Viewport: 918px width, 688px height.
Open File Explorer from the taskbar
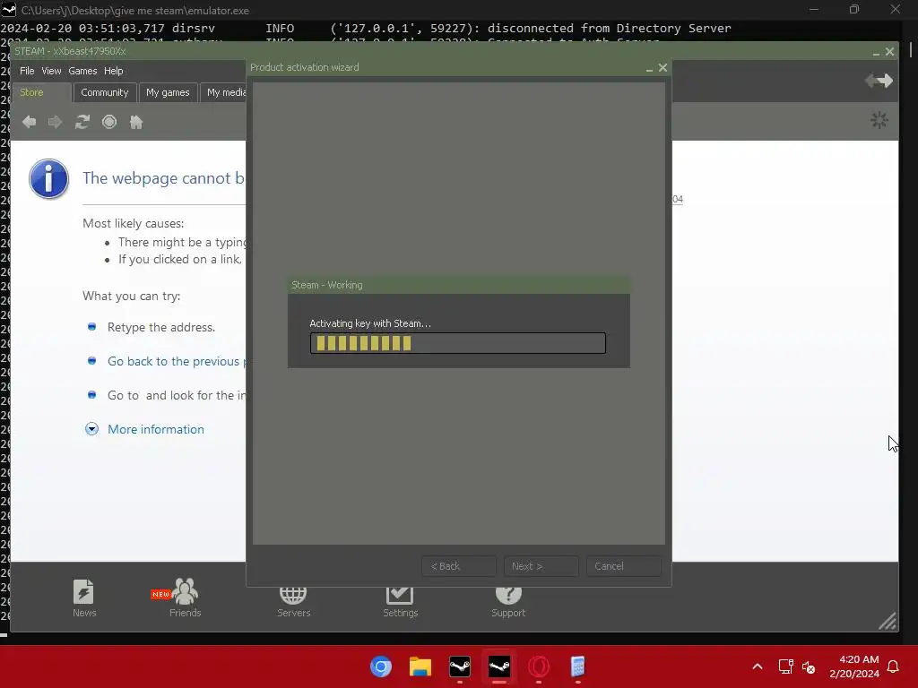click(x=420, y=666)
